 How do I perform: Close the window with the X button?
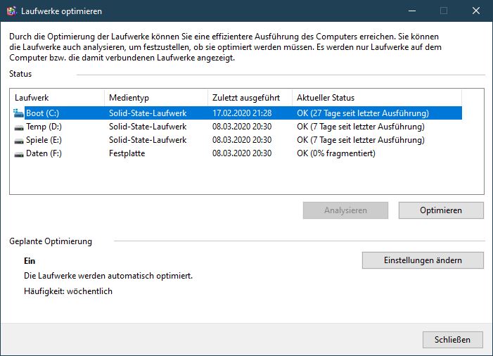pyautogui.click(x=476, y=11)
